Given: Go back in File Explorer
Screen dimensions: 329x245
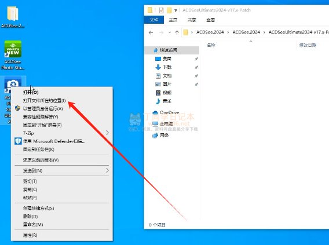Looking at the screenshot, I should tap(151, 32).
